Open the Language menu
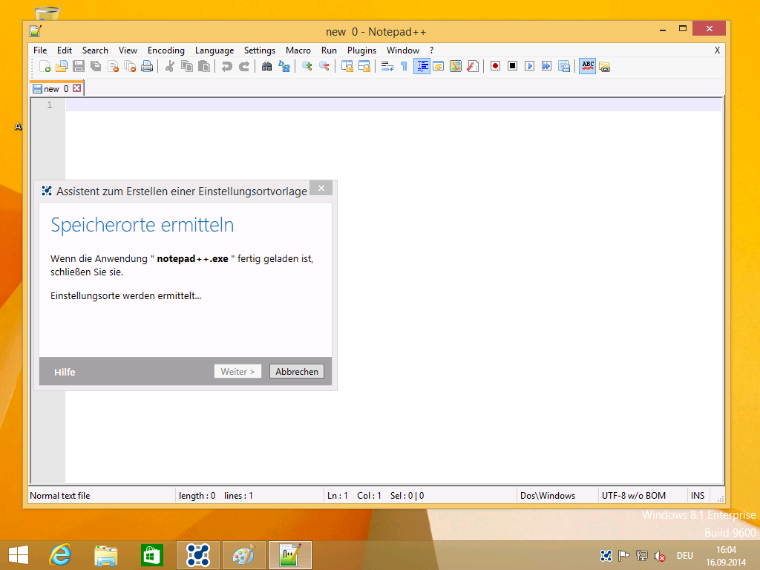Screen dimensions: 760x570 [x=214, y=50]
